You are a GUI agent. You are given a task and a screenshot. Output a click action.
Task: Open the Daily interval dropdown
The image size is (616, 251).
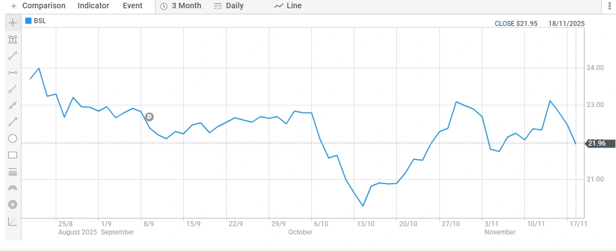228,6
